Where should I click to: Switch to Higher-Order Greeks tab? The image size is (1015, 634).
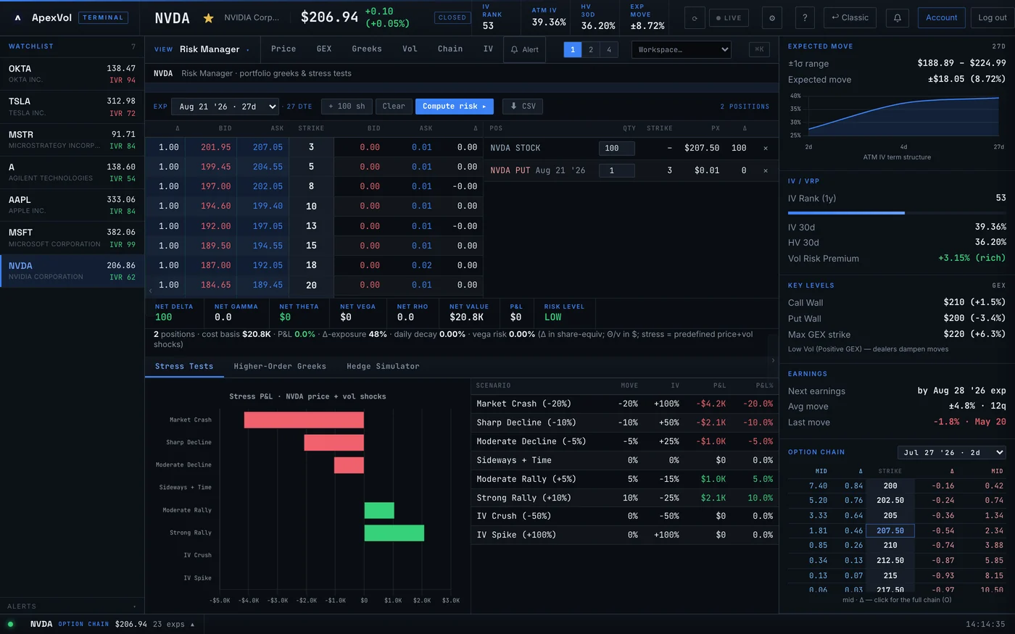pyautogui.click(x=280, y=367)
